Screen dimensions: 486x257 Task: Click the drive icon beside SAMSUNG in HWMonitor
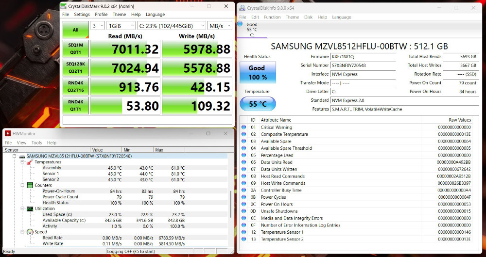(22, 156)
